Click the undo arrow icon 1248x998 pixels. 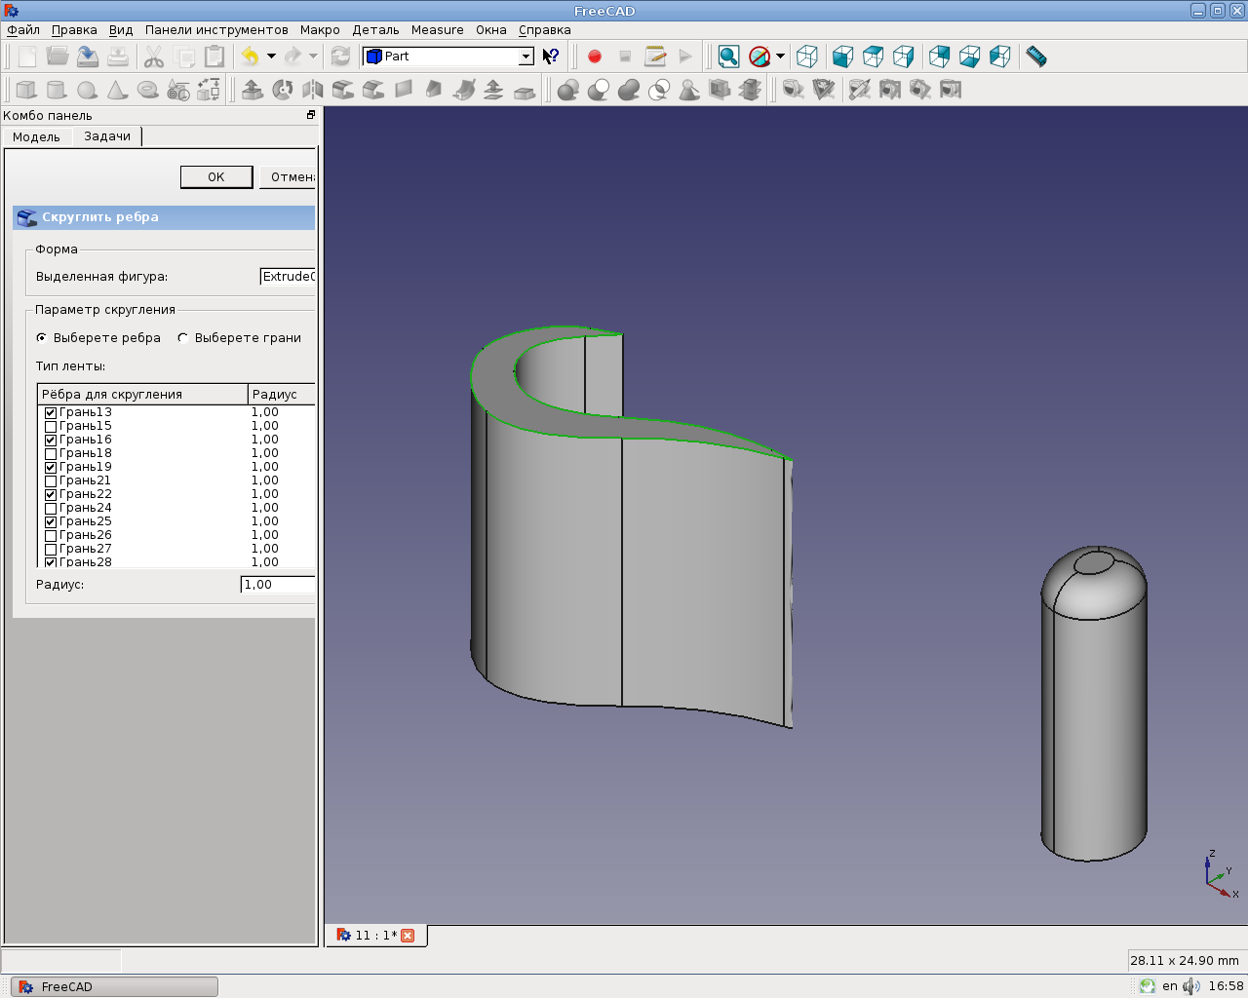(251, 57)
